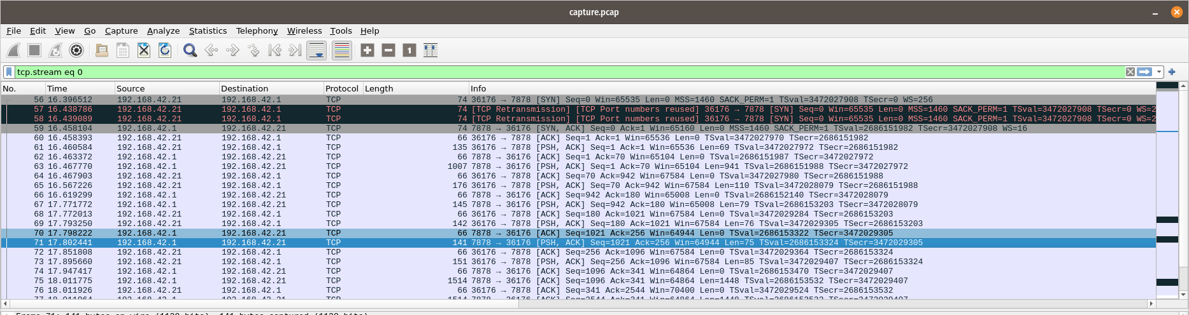The height and width of the screenshot is (315, 1189).
Task: Open the Help menu
Action: [x=370, y=30]
